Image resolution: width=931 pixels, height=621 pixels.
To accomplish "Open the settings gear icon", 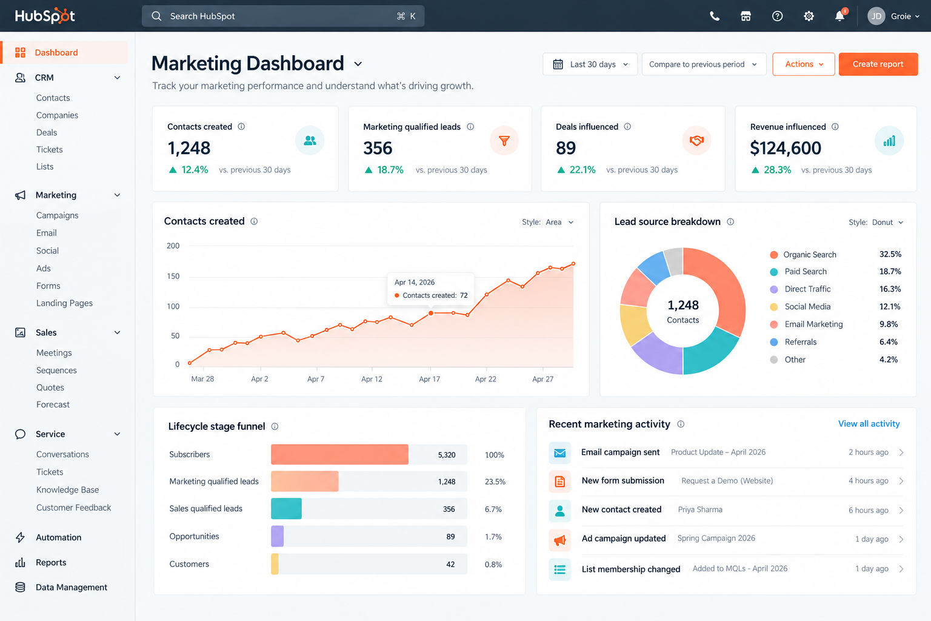I will click(x=809, y=16).
